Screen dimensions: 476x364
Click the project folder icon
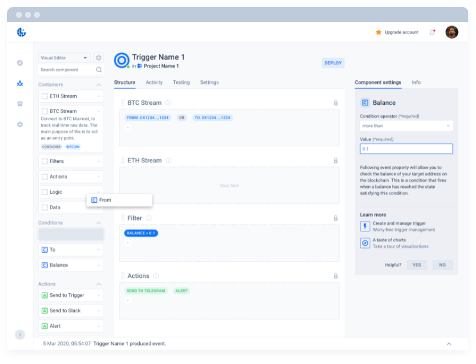[140, 66]
